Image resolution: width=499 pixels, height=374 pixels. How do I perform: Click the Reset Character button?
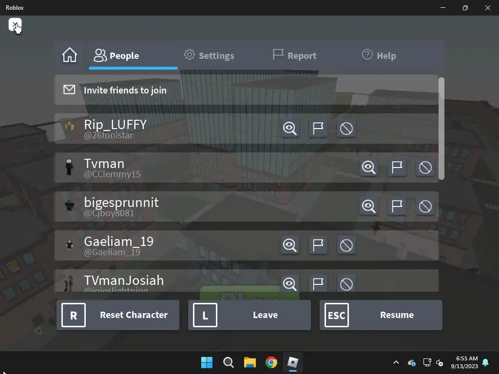(118, 315)
